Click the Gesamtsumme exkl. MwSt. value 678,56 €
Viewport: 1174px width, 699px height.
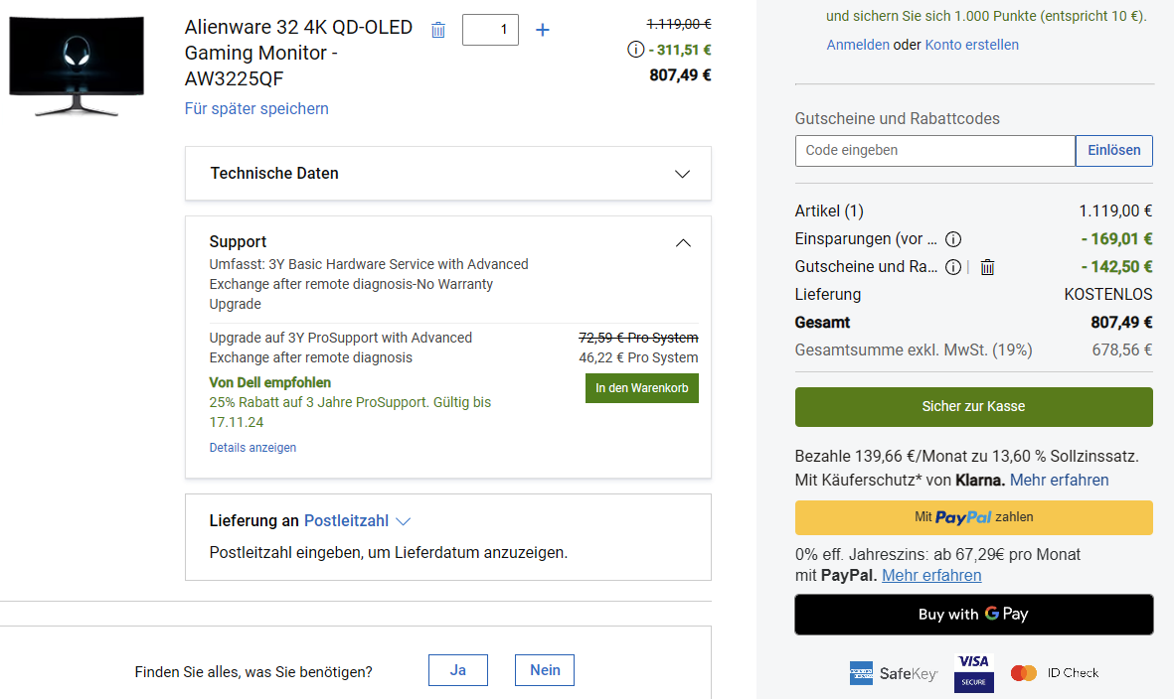point(1122,349)
